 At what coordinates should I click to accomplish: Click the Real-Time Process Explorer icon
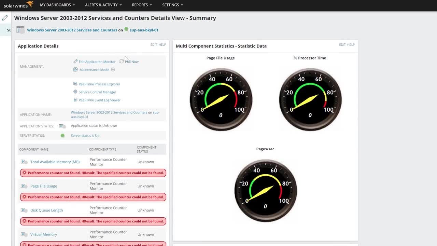point(75,84)
